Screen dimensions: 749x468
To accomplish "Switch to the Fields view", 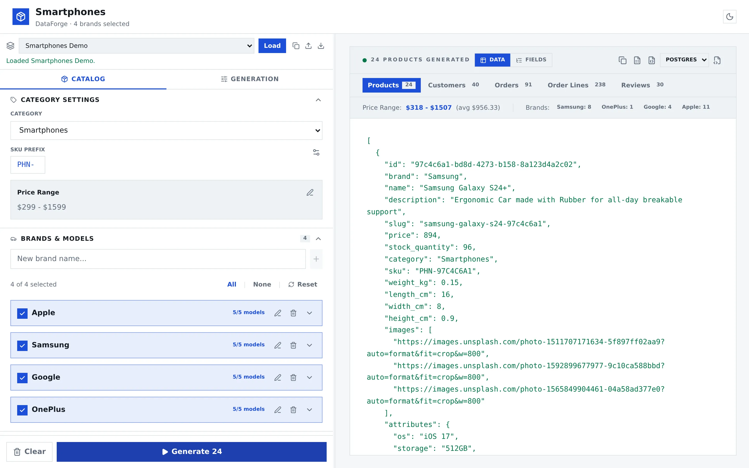I will point(531,60).
